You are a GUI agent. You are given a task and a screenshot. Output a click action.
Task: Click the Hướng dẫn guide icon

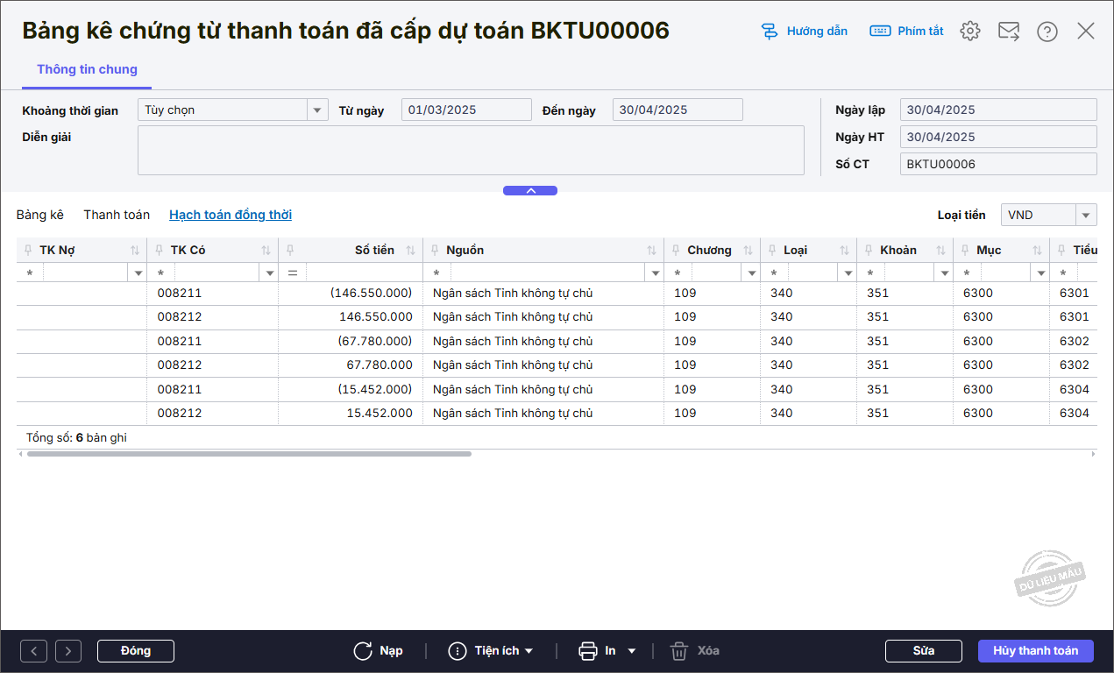[x=770, y=32]
